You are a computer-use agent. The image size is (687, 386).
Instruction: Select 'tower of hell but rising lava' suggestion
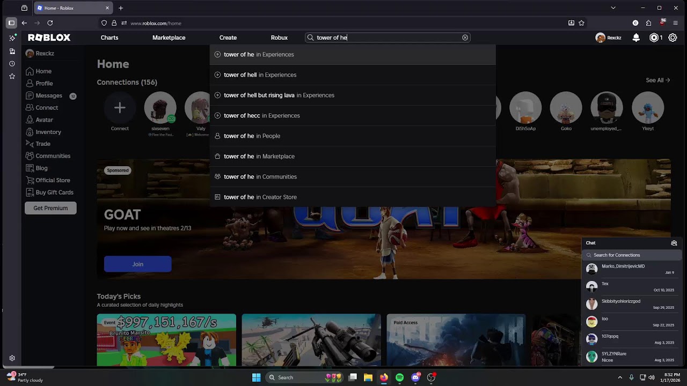coord(353,95)
